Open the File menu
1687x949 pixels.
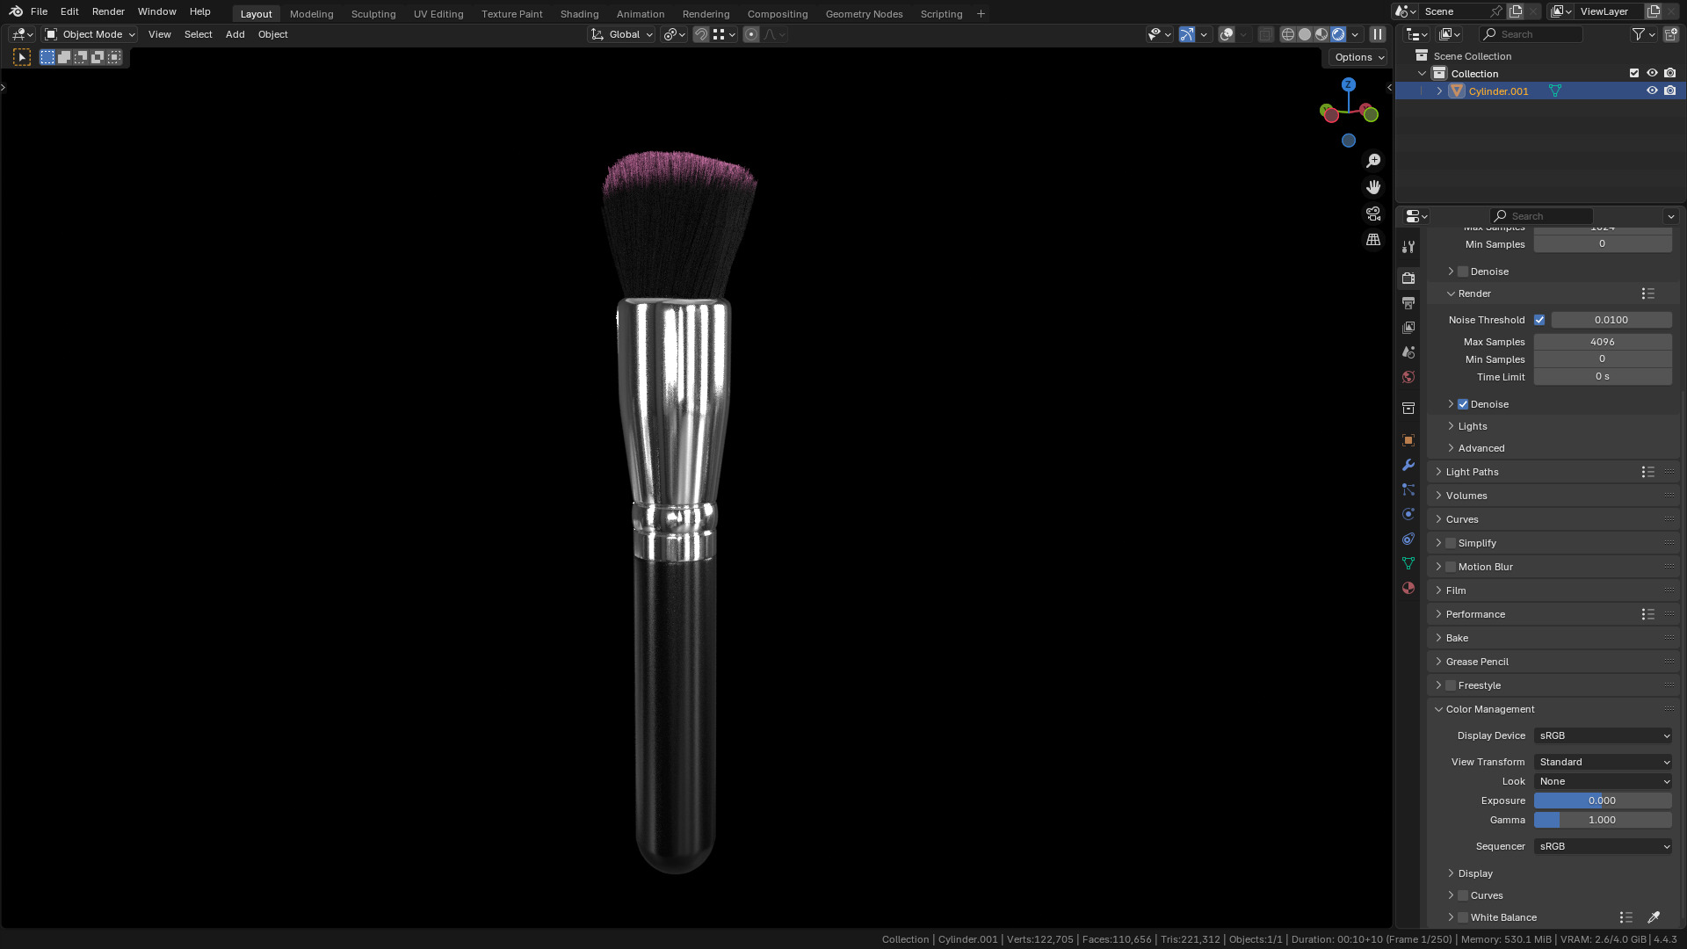coord(39,11)
